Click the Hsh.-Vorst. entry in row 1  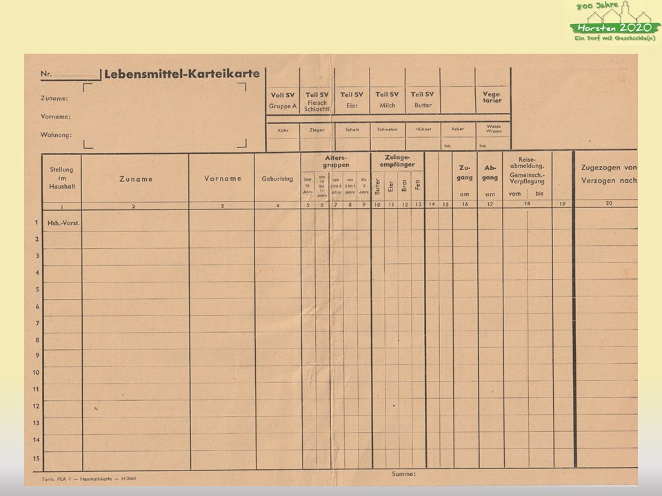[x=61, y=224]
